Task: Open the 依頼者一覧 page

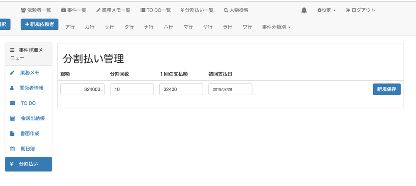Action: tap(35, 10)
